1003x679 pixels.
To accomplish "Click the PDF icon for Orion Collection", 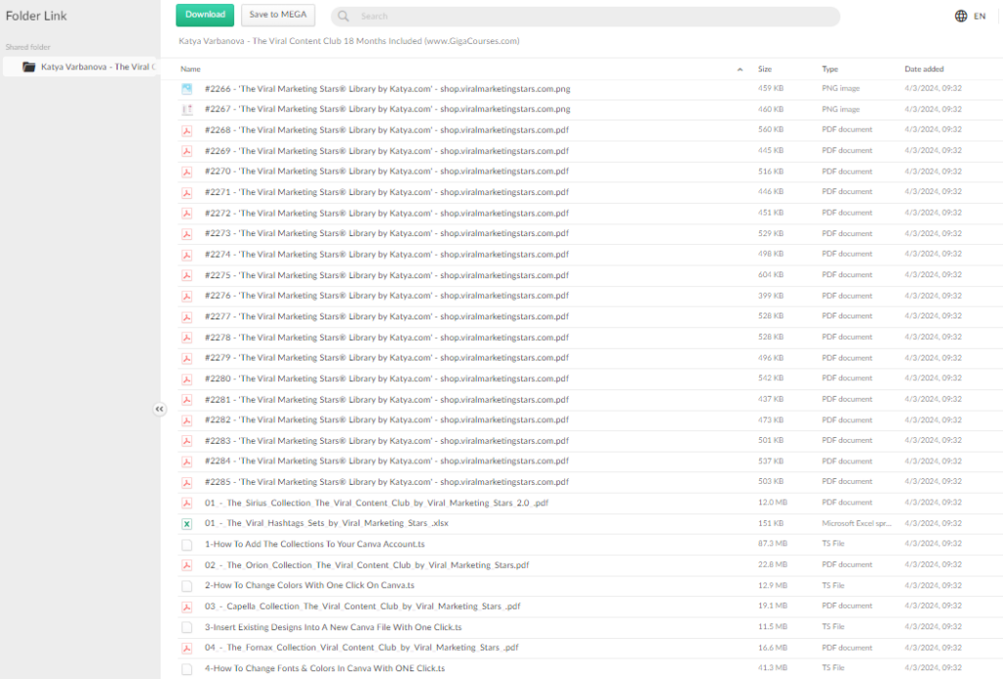I will [x=186, y=565].
